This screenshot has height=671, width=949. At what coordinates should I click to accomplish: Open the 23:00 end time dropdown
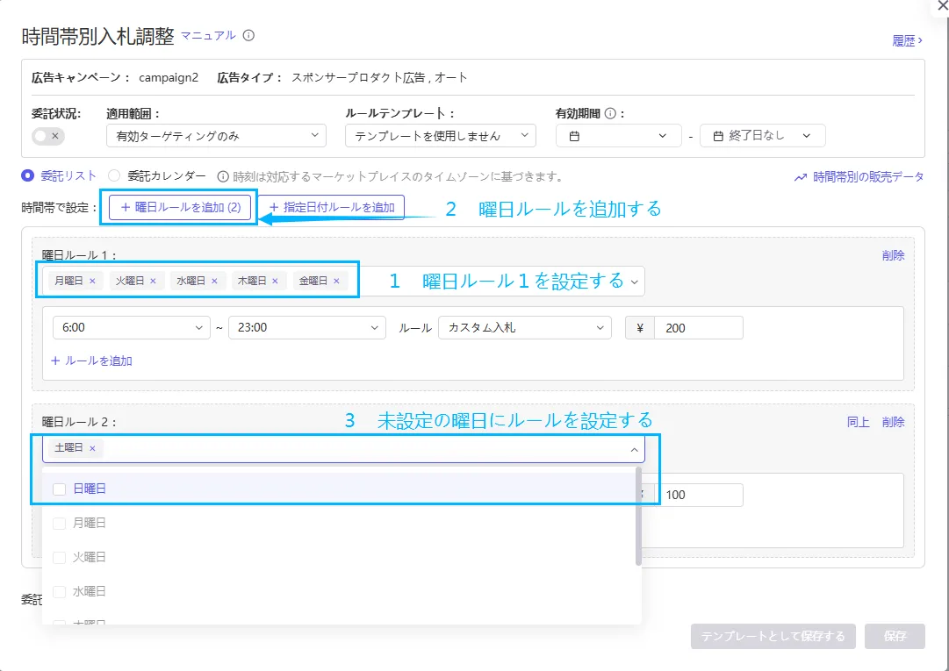tap(307, 328)
